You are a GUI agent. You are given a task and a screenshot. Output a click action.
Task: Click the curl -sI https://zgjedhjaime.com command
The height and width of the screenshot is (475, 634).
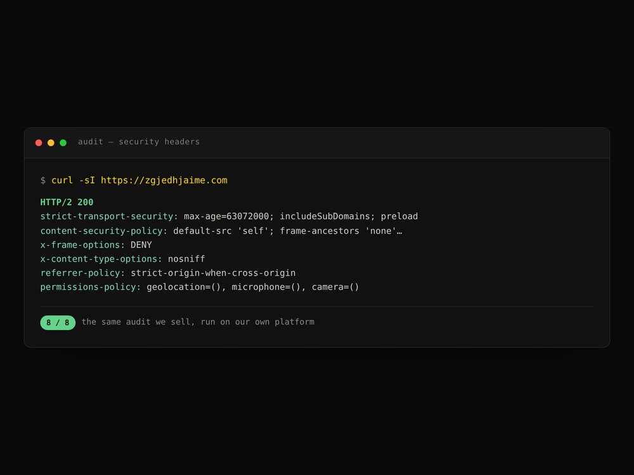click(x=139, y=180)
